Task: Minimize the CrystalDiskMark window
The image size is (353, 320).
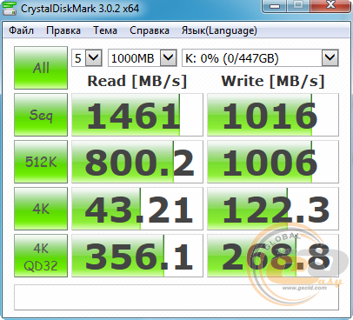Action: click(x=275, y=6)
